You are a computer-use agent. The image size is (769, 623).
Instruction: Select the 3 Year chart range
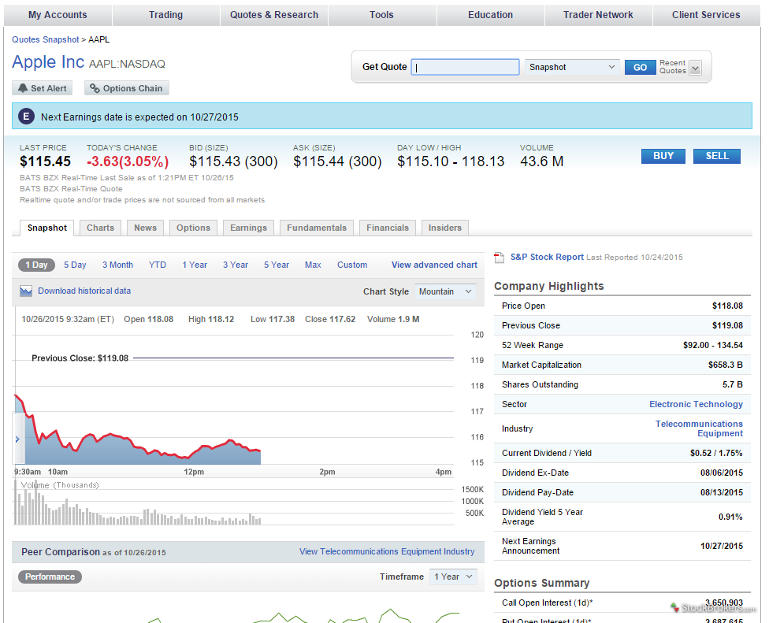236,265
